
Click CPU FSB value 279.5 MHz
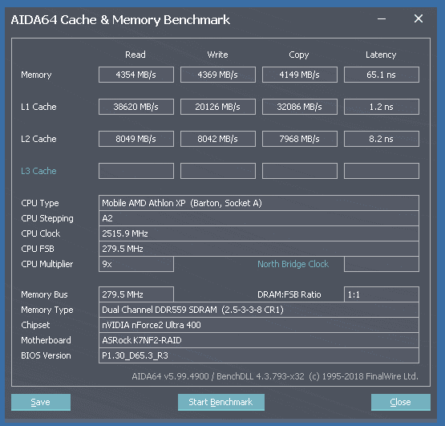coord(259,249)
